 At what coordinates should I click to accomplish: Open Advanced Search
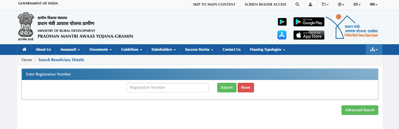point(360,110)
